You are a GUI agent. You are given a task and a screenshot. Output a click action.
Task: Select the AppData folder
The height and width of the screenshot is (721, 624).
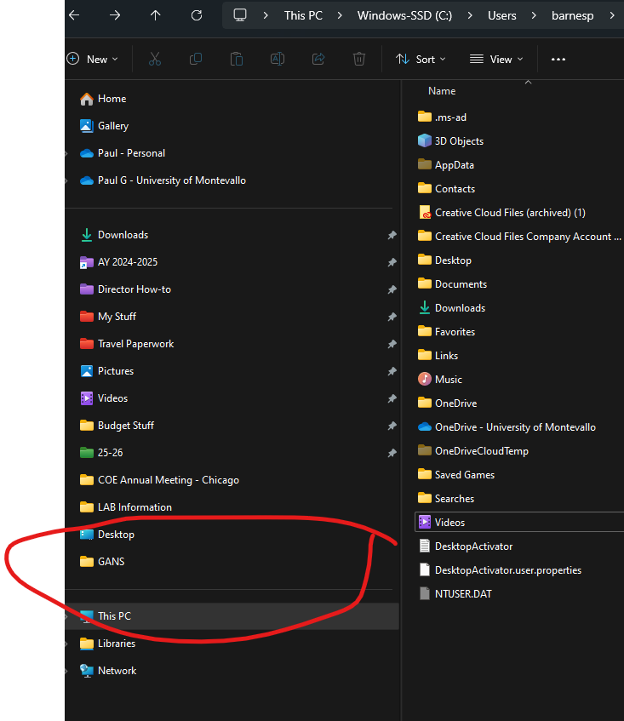445,164
